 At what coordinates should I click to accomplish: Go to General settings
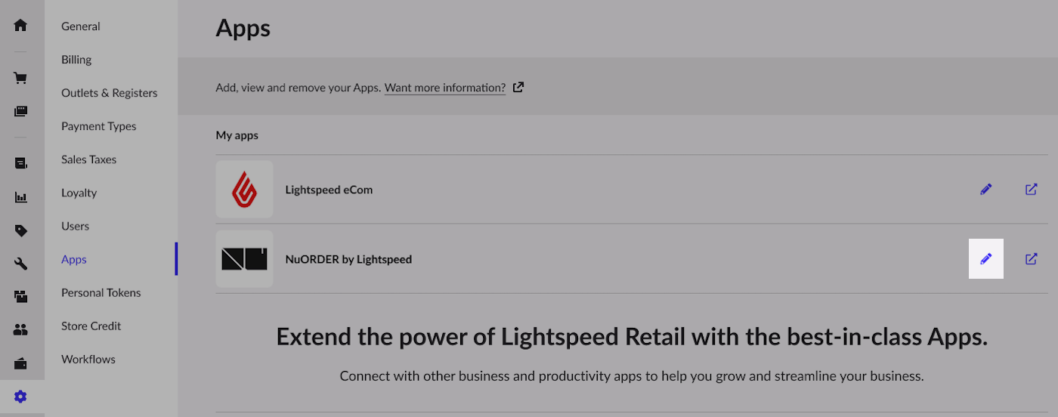[81, 26]
